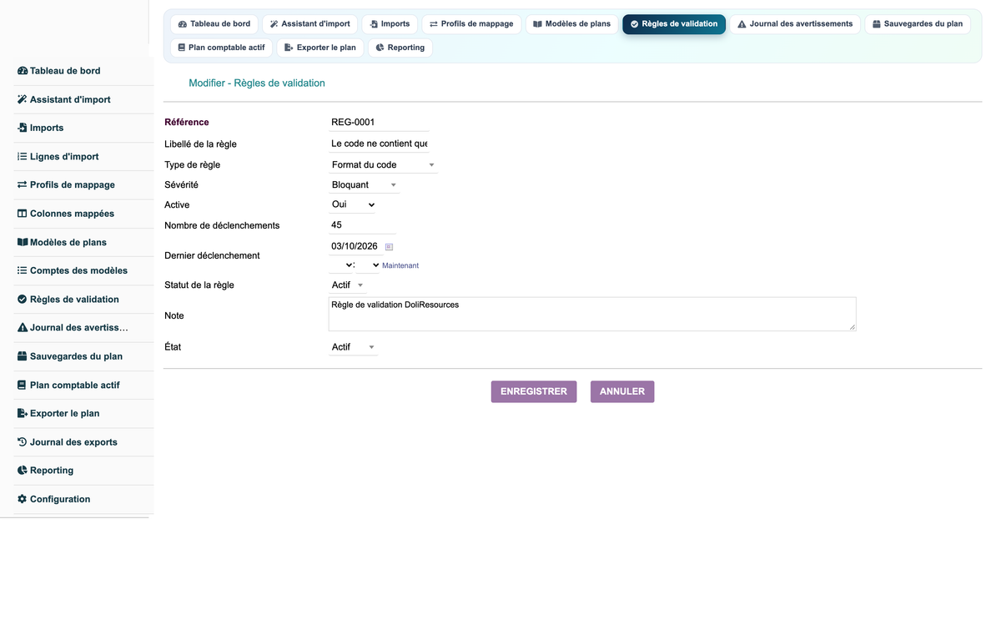Click the Note text area

coord(592,315)
